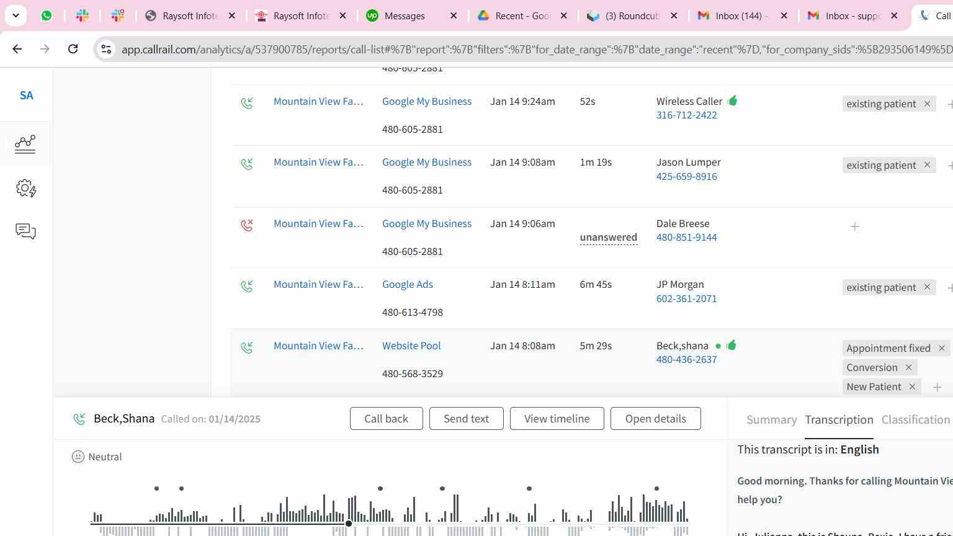
Task: Click Open details button
Action: click(x=656, y=419)
